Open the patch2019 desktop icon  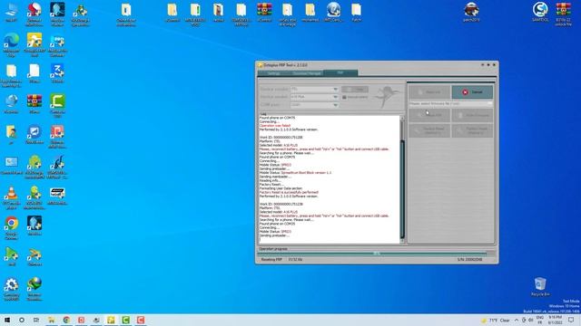coord(471,12)
